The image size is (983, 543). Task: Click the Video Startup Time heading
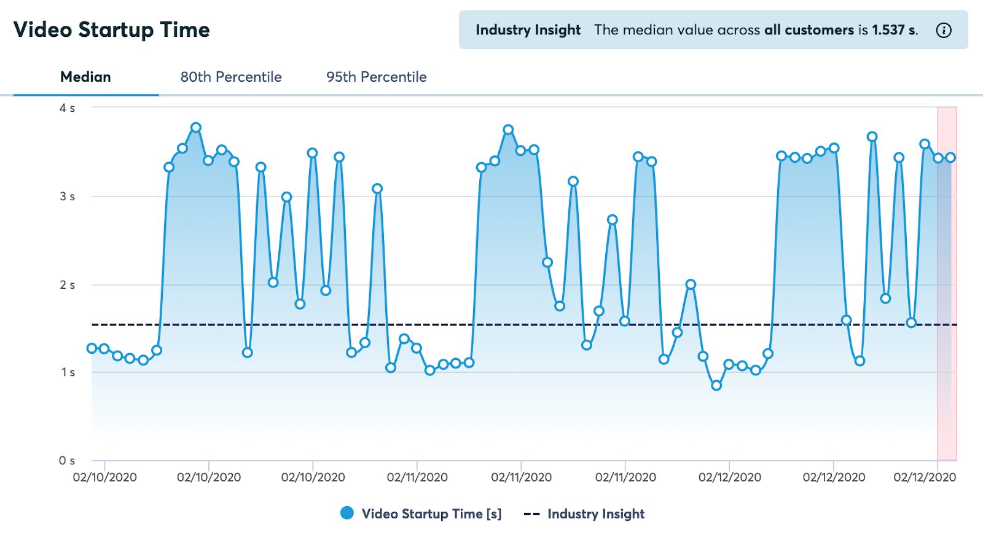[112, 29]
